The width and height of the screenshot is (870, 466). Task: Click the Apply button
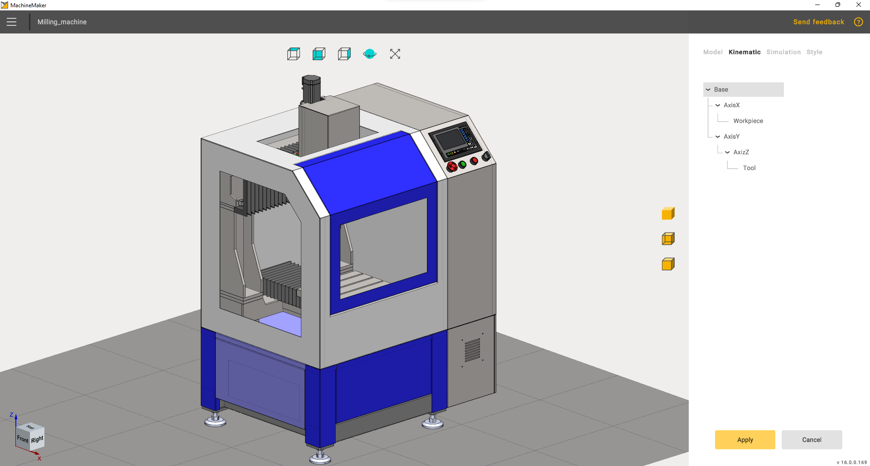click(745, 440)
